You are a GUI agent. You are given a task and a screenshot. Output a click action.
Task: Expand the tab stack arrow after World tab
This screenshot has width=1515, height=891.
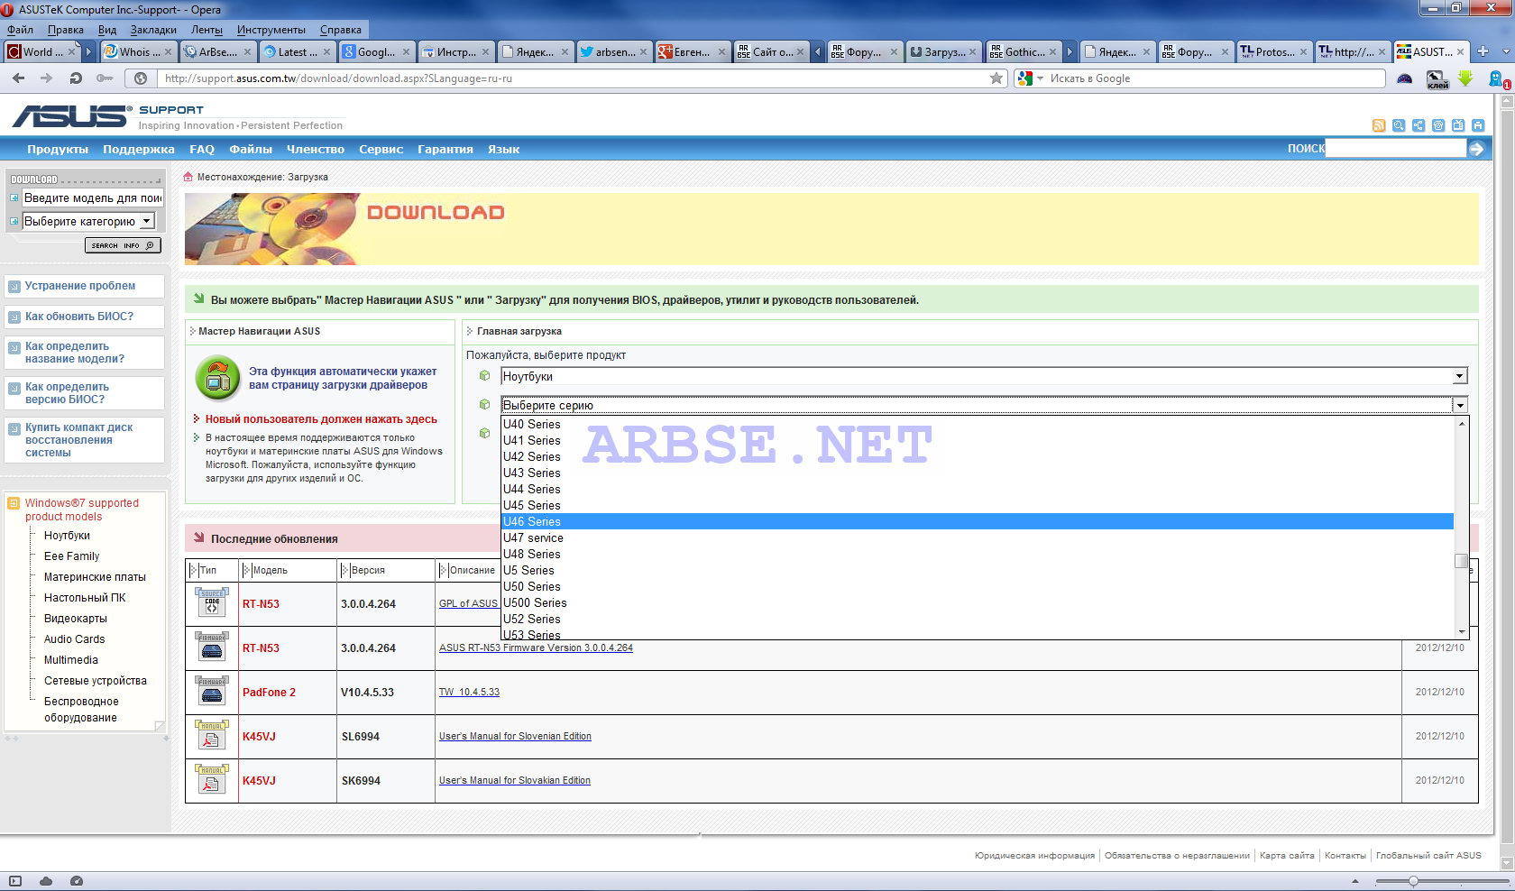click(88, 51)
